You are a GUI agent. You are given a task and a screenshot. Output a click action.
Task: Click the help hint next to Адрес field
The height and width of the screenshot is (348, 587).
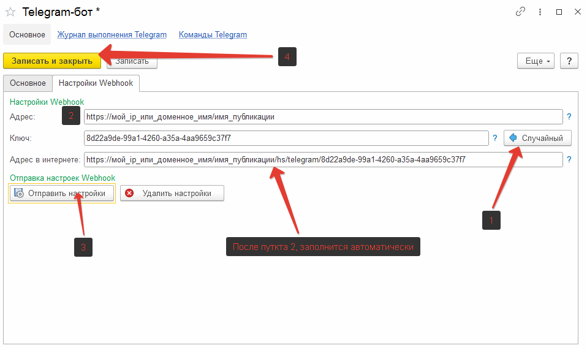point(569,116)
